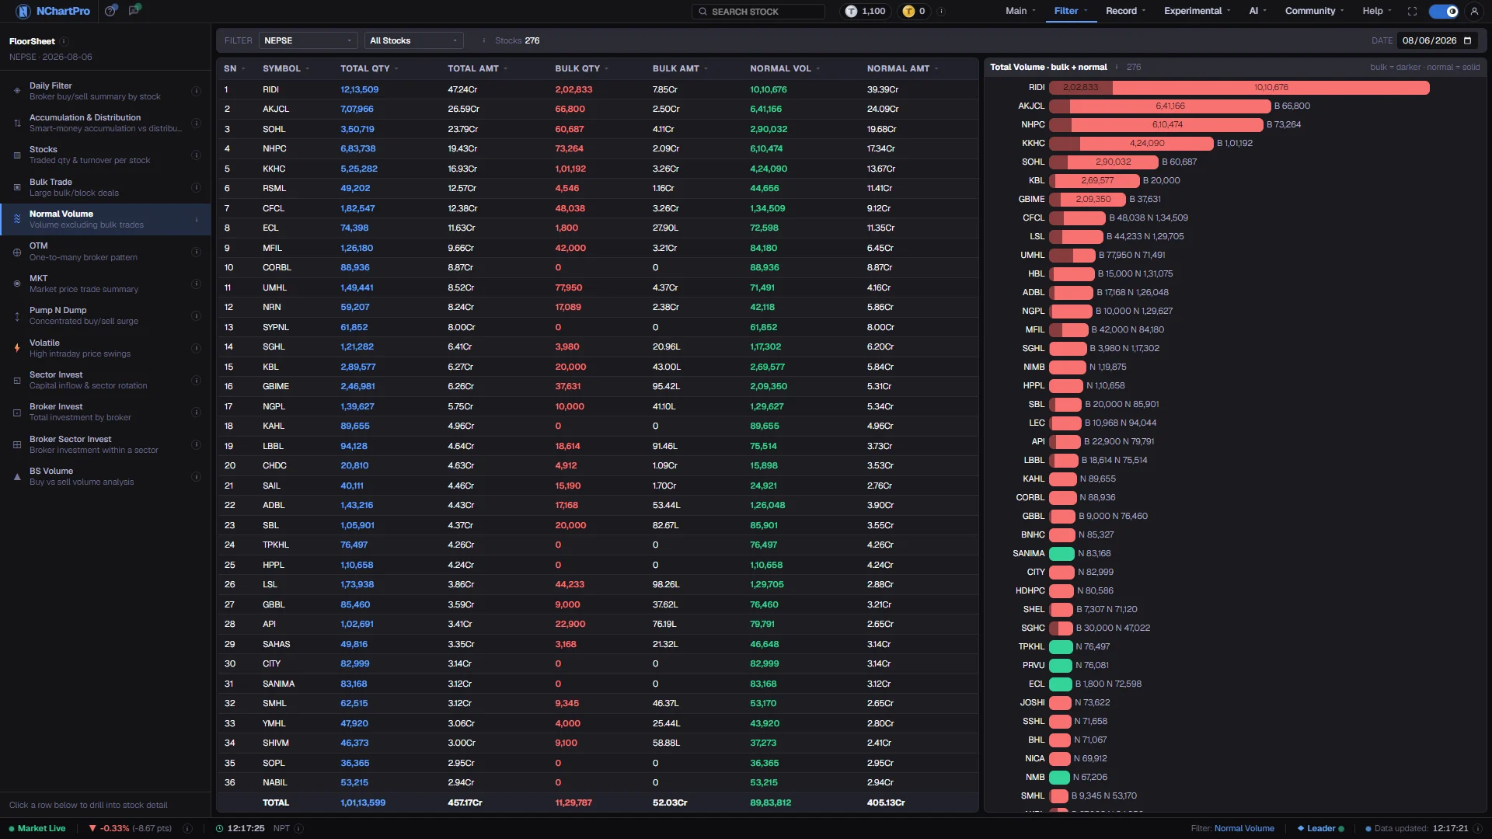Click info icon beside Total Volume title
The image size is (1492, 839).
click(1117, 67)
